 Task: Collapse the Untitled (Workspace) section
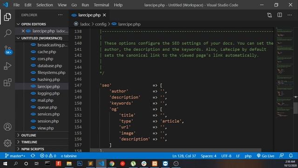click(x=42, y=38)
